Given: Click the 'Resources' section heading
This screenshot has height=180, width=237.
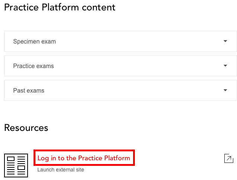Looking at the screenshot, I should (26, 128).
